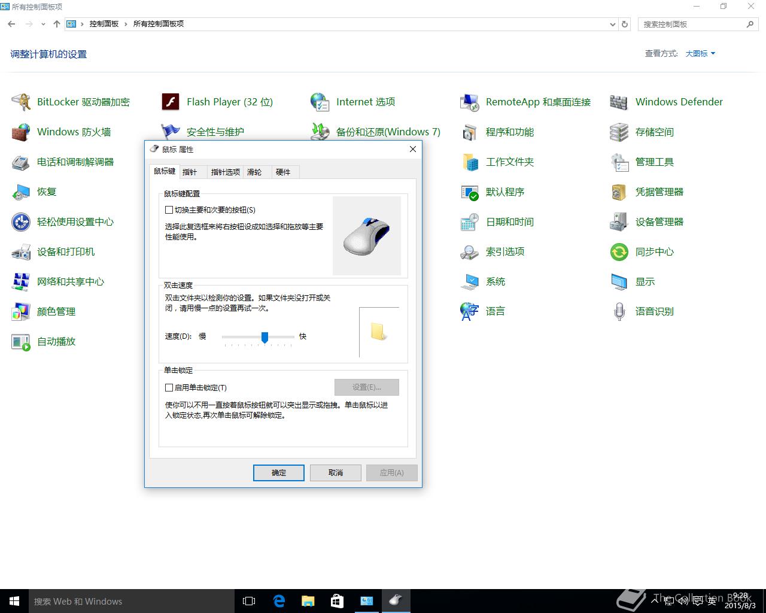Expand the address bar history dropdown
766x613 pixels.
[x=612, y=24]
